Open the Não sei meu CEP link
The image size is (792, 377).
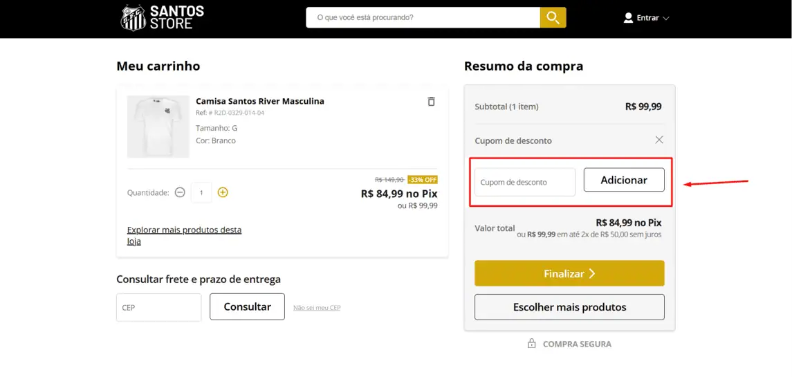(x=317, y=307)
